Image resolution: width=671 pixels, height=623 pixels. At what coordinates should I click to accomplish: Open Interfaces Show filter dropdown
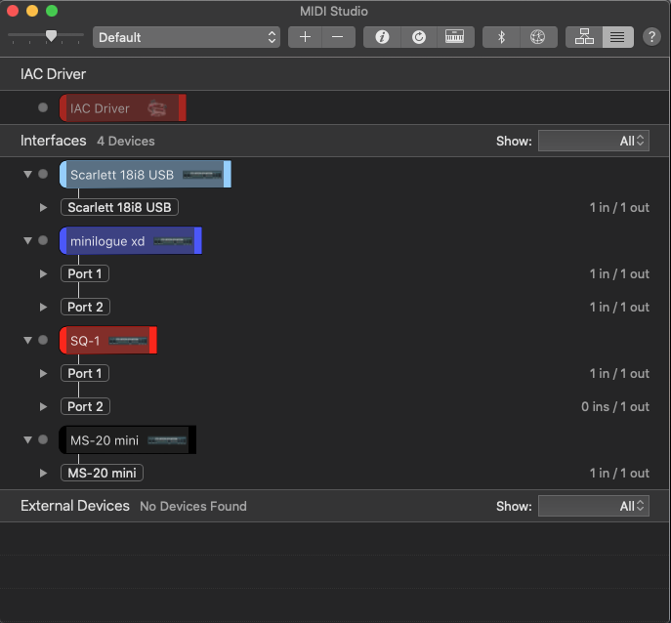coord(594,141)
